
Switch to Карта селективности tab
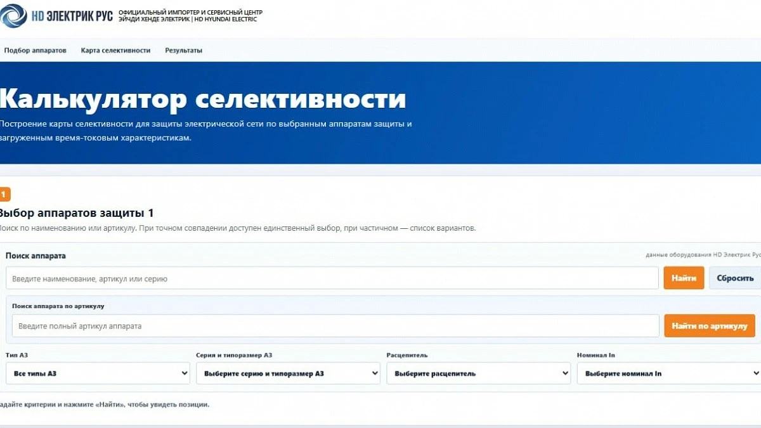(x=115, y=50)
